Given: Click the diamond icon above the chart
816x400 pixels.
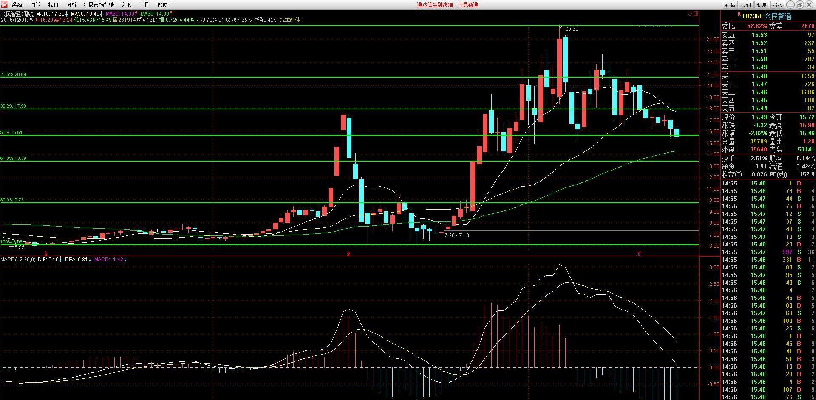Looking at the screenshot, I should 690,14.
